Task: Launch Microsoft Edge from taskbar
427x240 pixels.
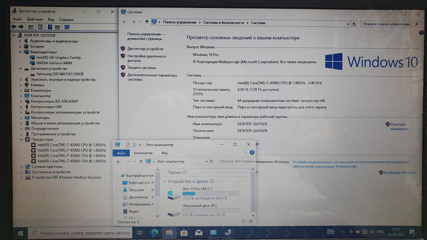Action: pyautogui.click(x=155, y=233)
